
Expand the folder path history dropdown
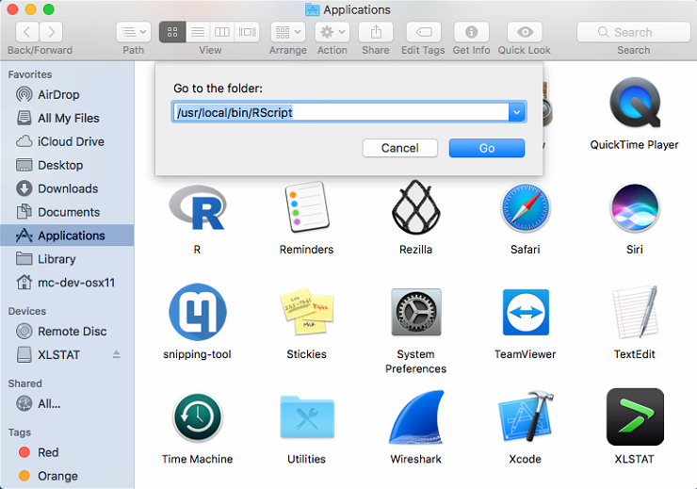coord(516,112)
